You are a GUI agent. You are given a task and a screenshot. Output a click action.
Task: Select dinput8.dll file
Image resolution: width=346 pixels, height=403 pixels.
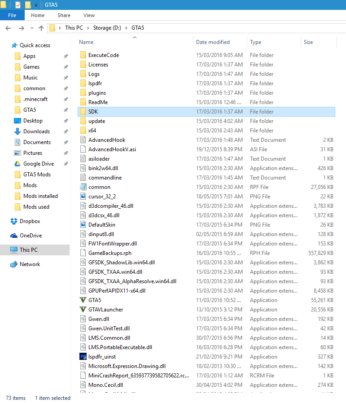[206, 234]
